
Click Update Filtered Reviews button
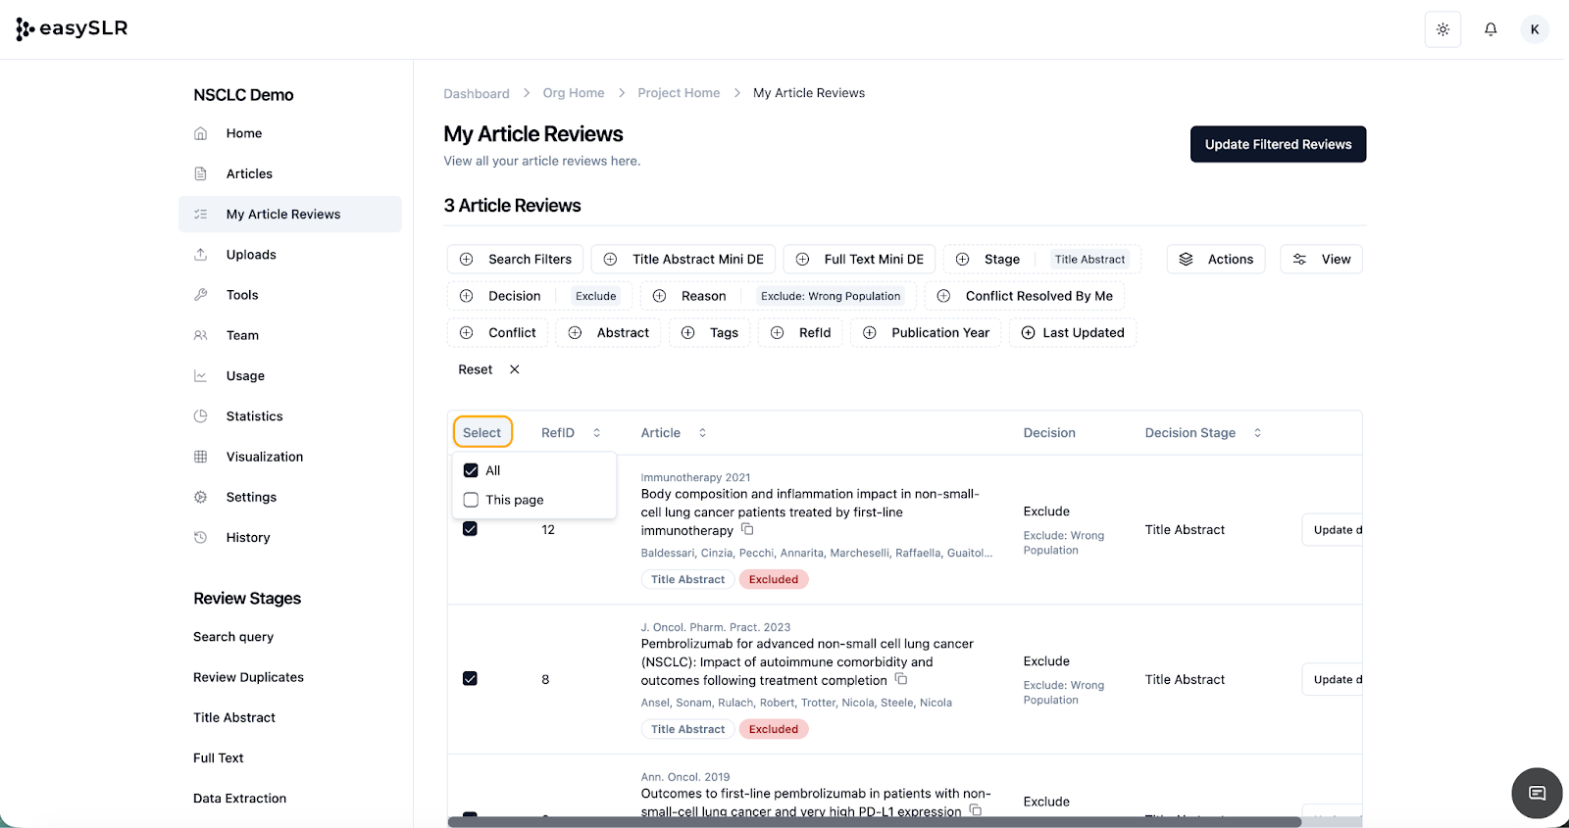[x=1278, y=144]
